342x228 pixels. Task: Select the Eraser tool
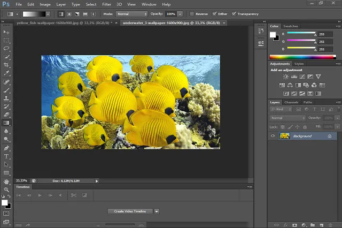(6, 115)
